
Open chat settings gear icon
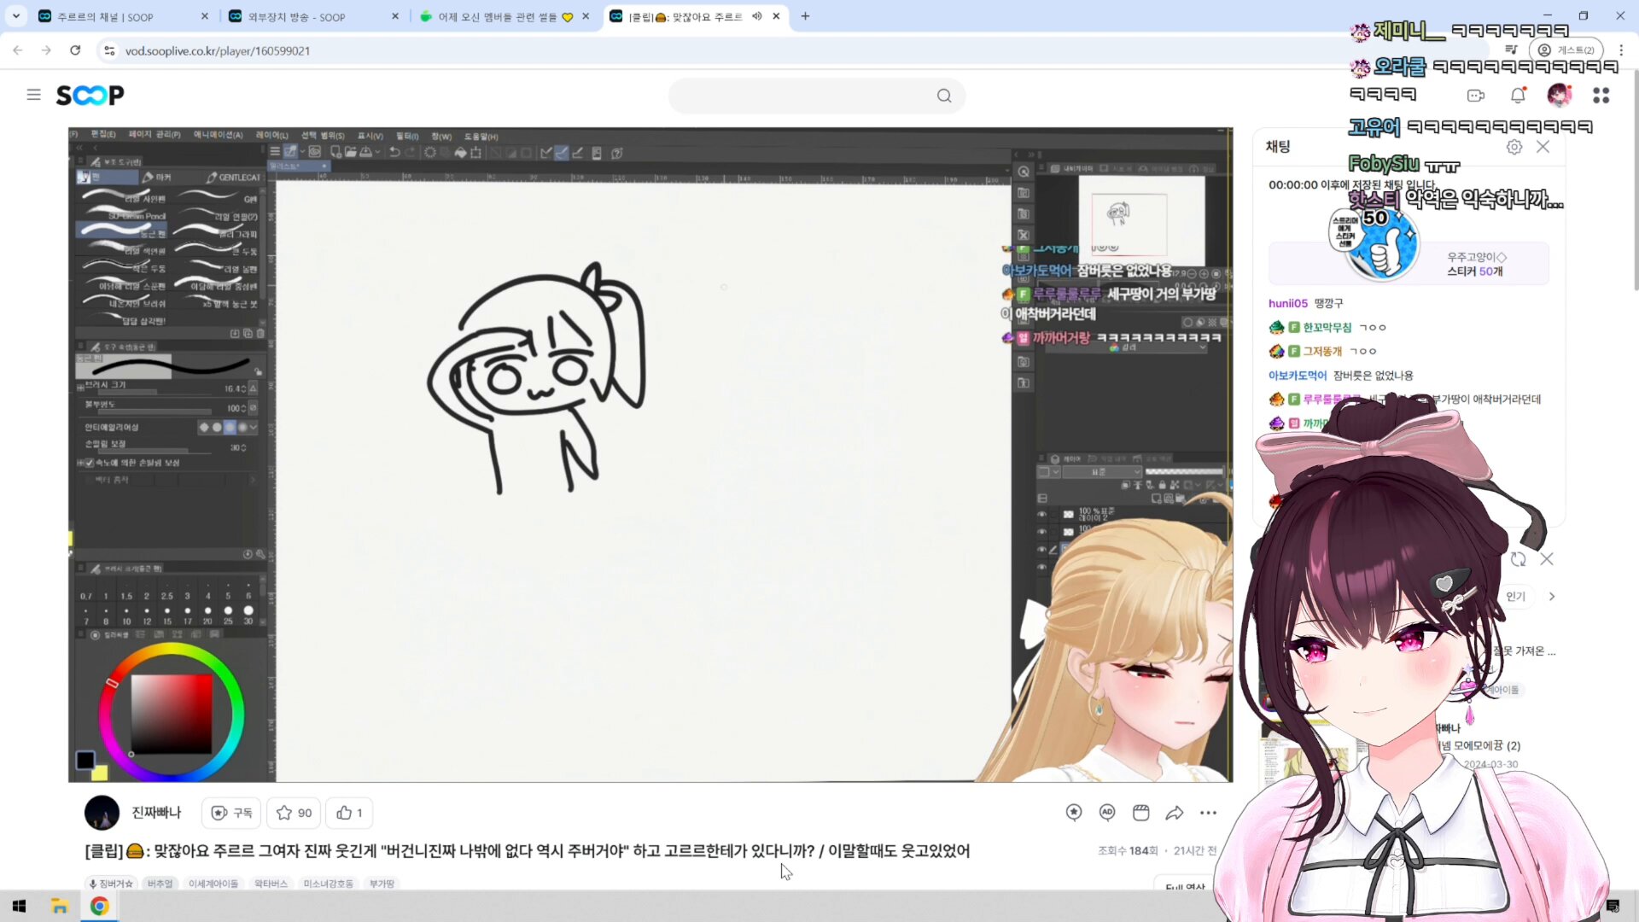pyautogui.click(x=1514, y=147)
